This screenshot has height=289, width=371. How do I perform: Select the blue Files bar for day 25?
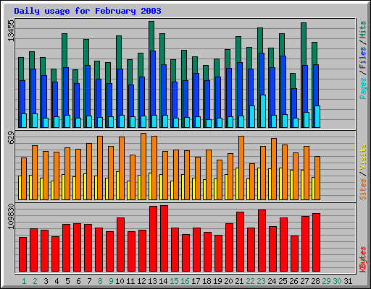tap(283, 85)
